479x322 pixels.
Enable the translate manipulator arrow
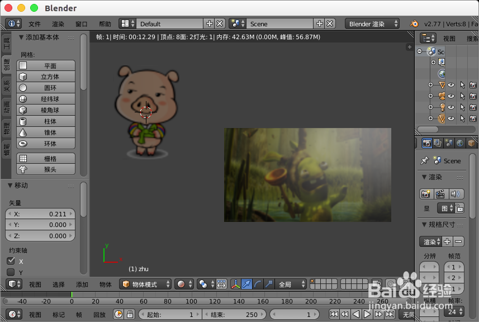246,284
